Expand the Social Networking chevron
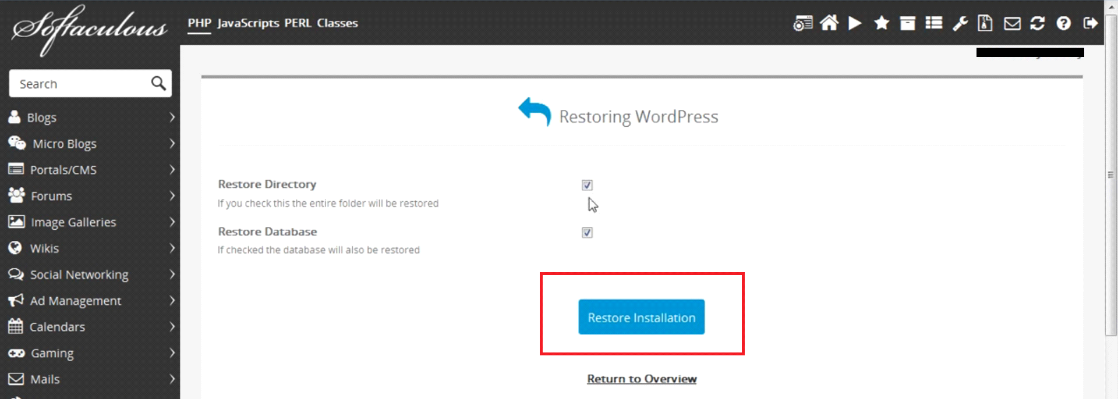 point(172,274)
